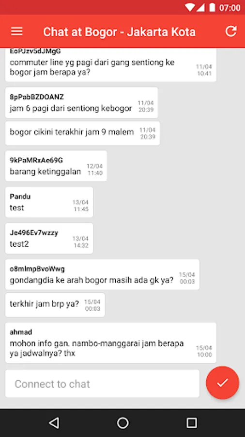Select ahmad's nambo-manggarai schedule message
Image resolution: width=245 pixels, height=437 pixels.
click(111, 343)
